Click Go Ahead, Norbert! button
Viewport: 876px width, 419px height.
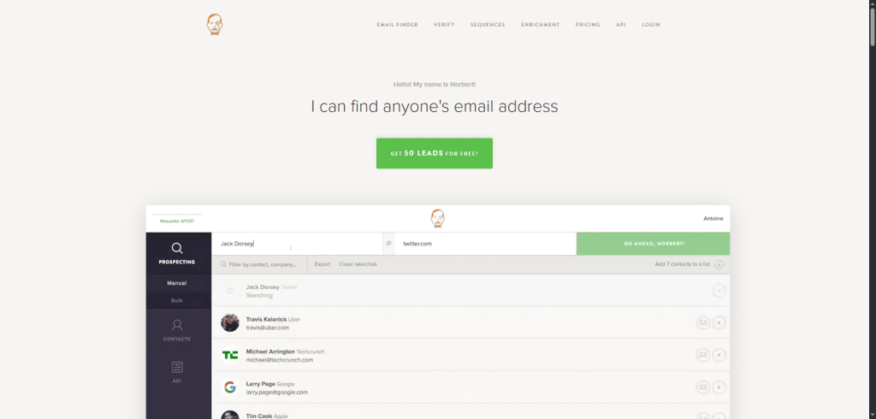click(x=653, y=244)
